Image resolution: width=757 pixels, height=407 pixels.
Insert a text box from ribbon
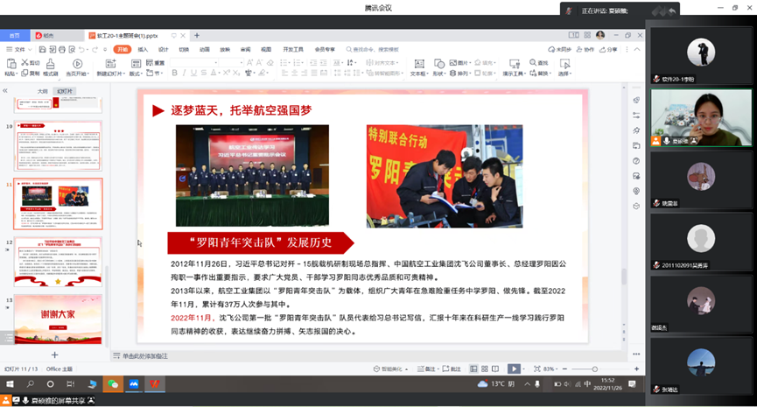tap(419, 67)
